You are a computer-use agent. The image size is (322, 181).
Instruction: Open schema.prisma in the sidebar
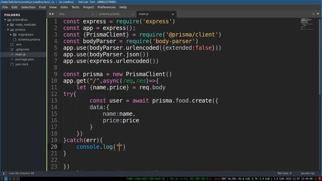29,39
